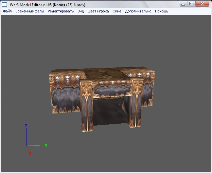Click the 3D model in the viewport

point(102,99)
